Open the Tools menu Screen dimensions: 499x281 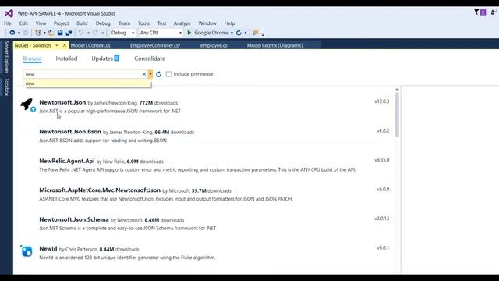point(143,23)
